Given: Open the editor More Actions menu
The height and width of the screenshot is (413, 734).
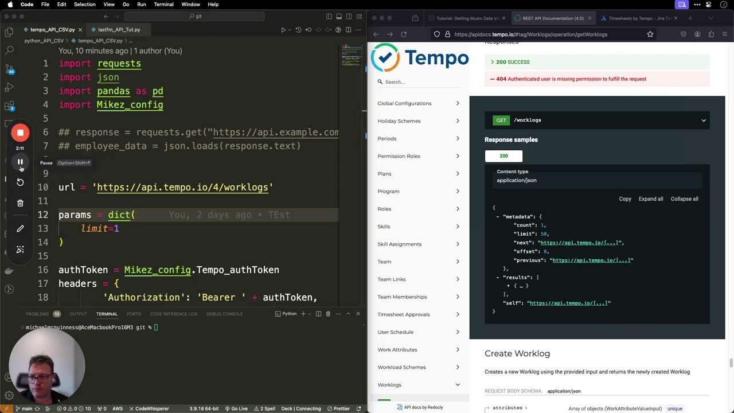Looking at the screenshot, I should click(x=358, y=30).
